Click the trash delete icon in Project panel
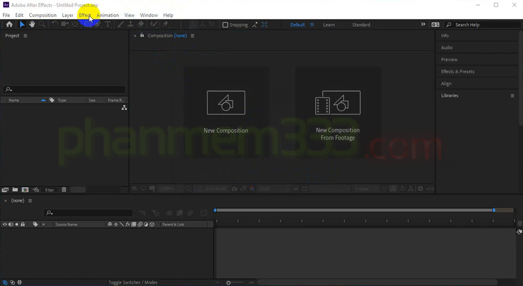 (x=64, y=190)
